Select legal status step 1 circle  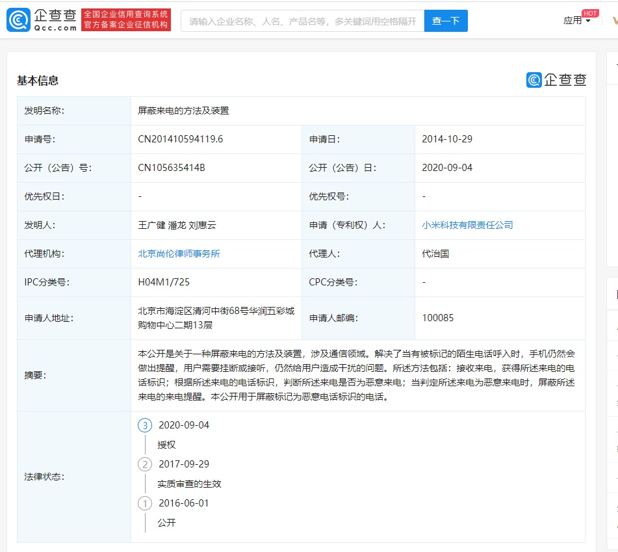(x=145, y=503)
